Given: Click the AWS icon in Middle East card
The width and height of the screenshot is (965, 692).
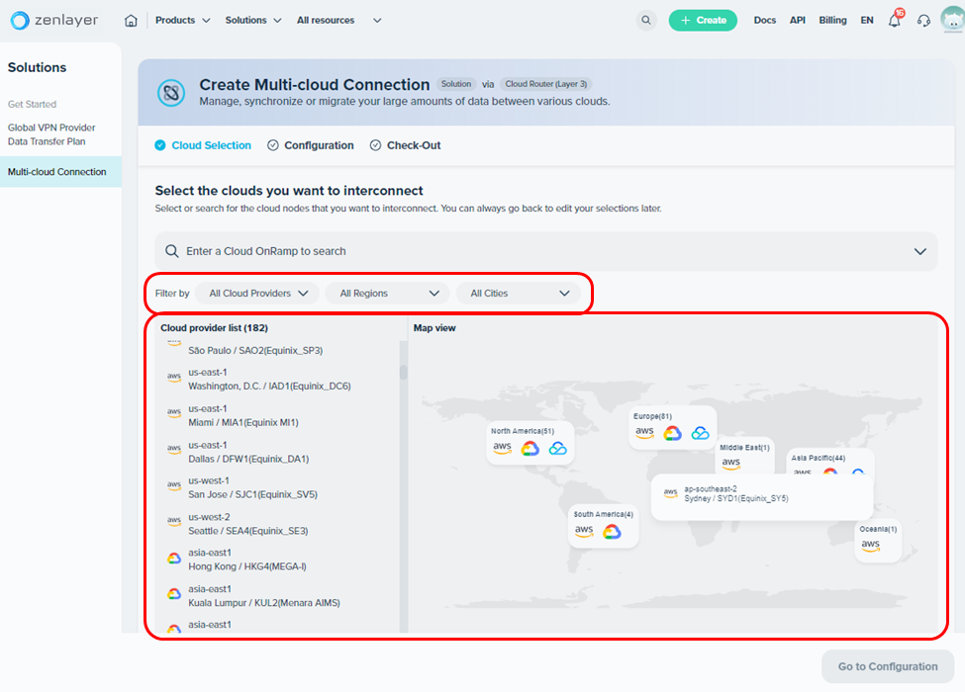Looking at the screenshot, I should coord(731,464).
